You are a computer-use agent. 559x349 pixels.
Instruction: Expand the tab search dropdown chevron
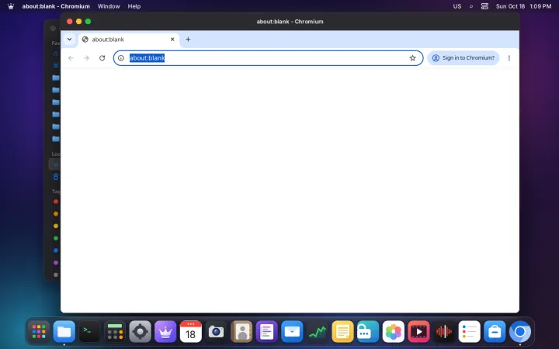pyautogui.click(x=70, y=40)
